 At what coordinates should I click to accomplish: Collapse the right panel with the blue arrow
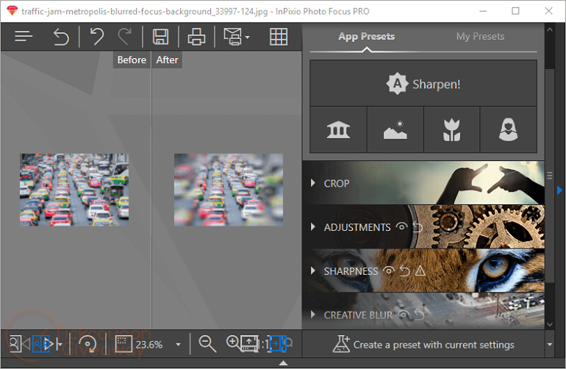tap(559, 190)
